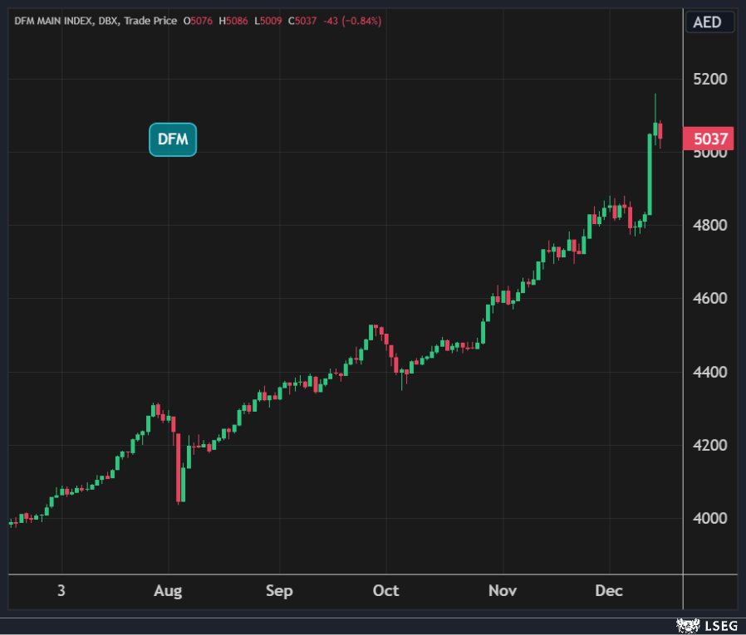Click the close value C5037
Viewport: 746px width, 635px height.
[x=302, y=21]
